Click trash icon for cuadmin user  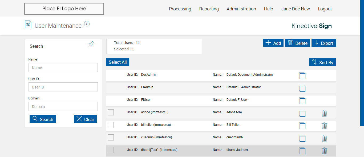pyautogui.click(x=324, y=138)
